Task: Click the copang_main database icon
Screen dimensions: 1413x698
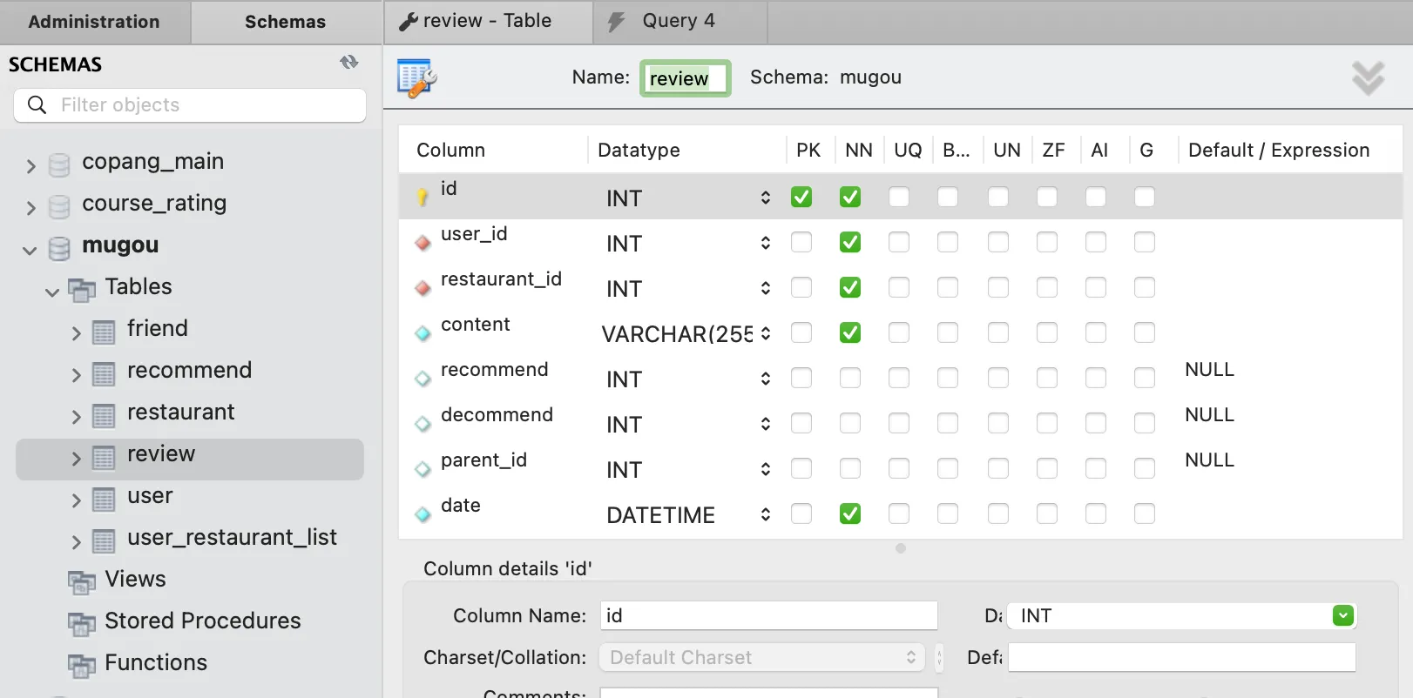Action: pyautogui.click(x=59, y=164)
